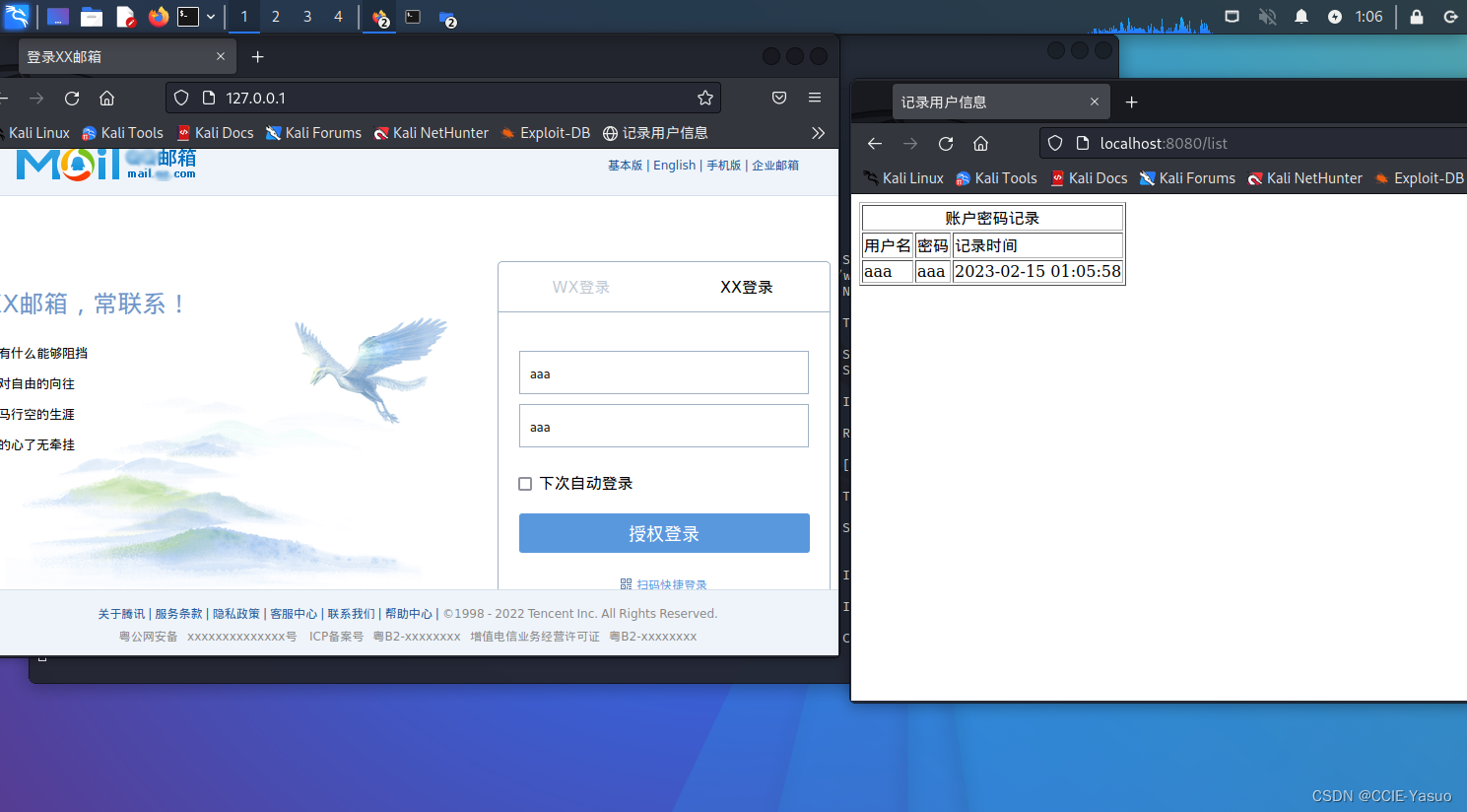Image resolution: width=1467 pixels, height=812 pixels.
Task: Open the 服务条款 footer link
Action: tap(178, 614)
